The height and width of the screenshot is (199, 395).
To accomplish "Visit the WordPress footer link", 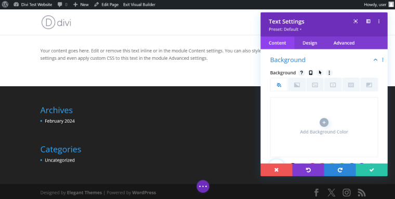I will 144,193.
